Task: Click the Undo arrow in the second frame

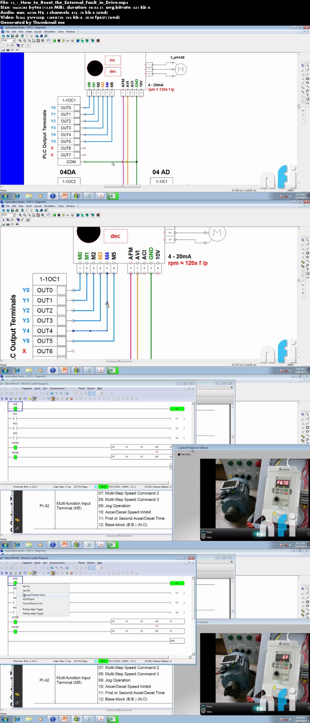Action: click(x=18, y=220)
